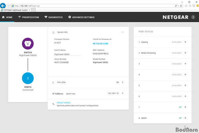The height and width of the screenshot is (133, 199).
Task: Click the advanced settings gear icon
Action: [x=70, y=17]
